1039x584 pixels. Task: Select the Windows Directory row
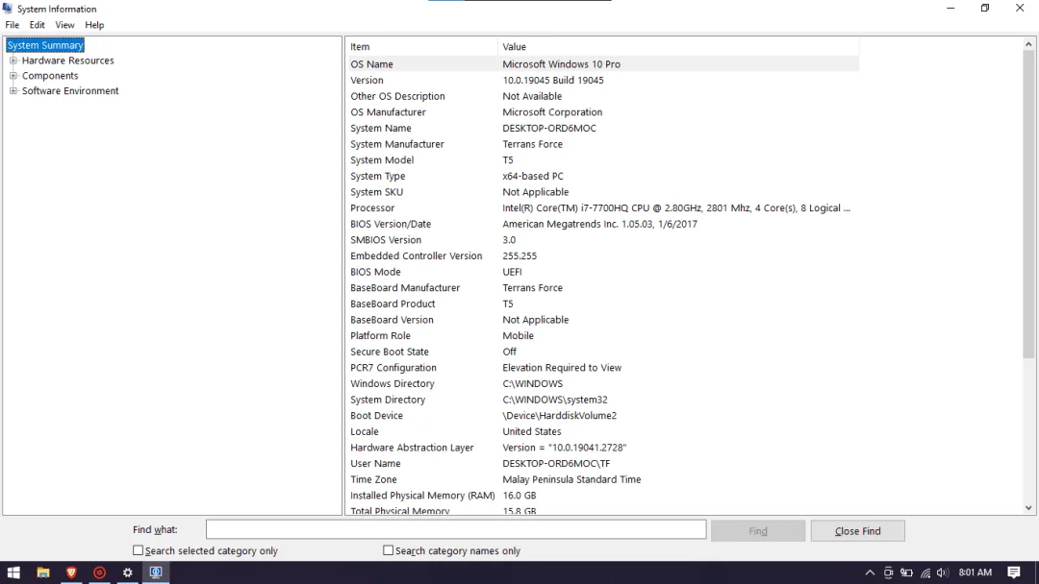coord(602,383)
